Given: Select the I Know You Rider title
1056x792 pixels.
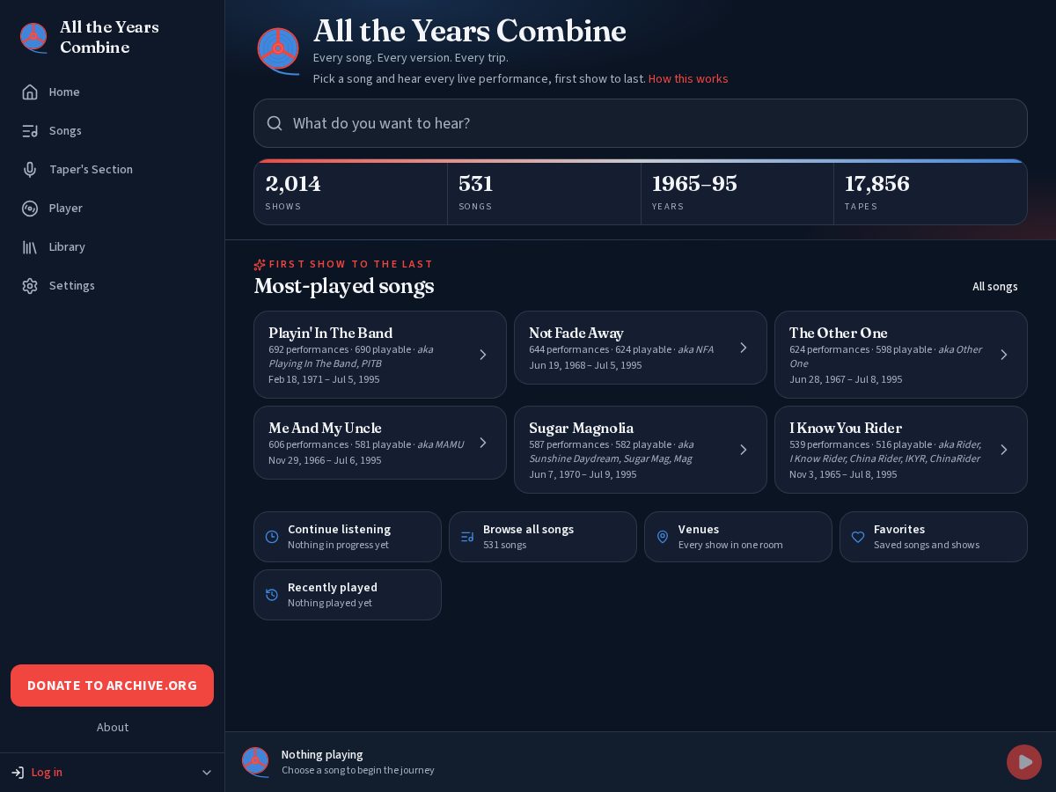Looking at the screenshot, I should pos(846,428).
